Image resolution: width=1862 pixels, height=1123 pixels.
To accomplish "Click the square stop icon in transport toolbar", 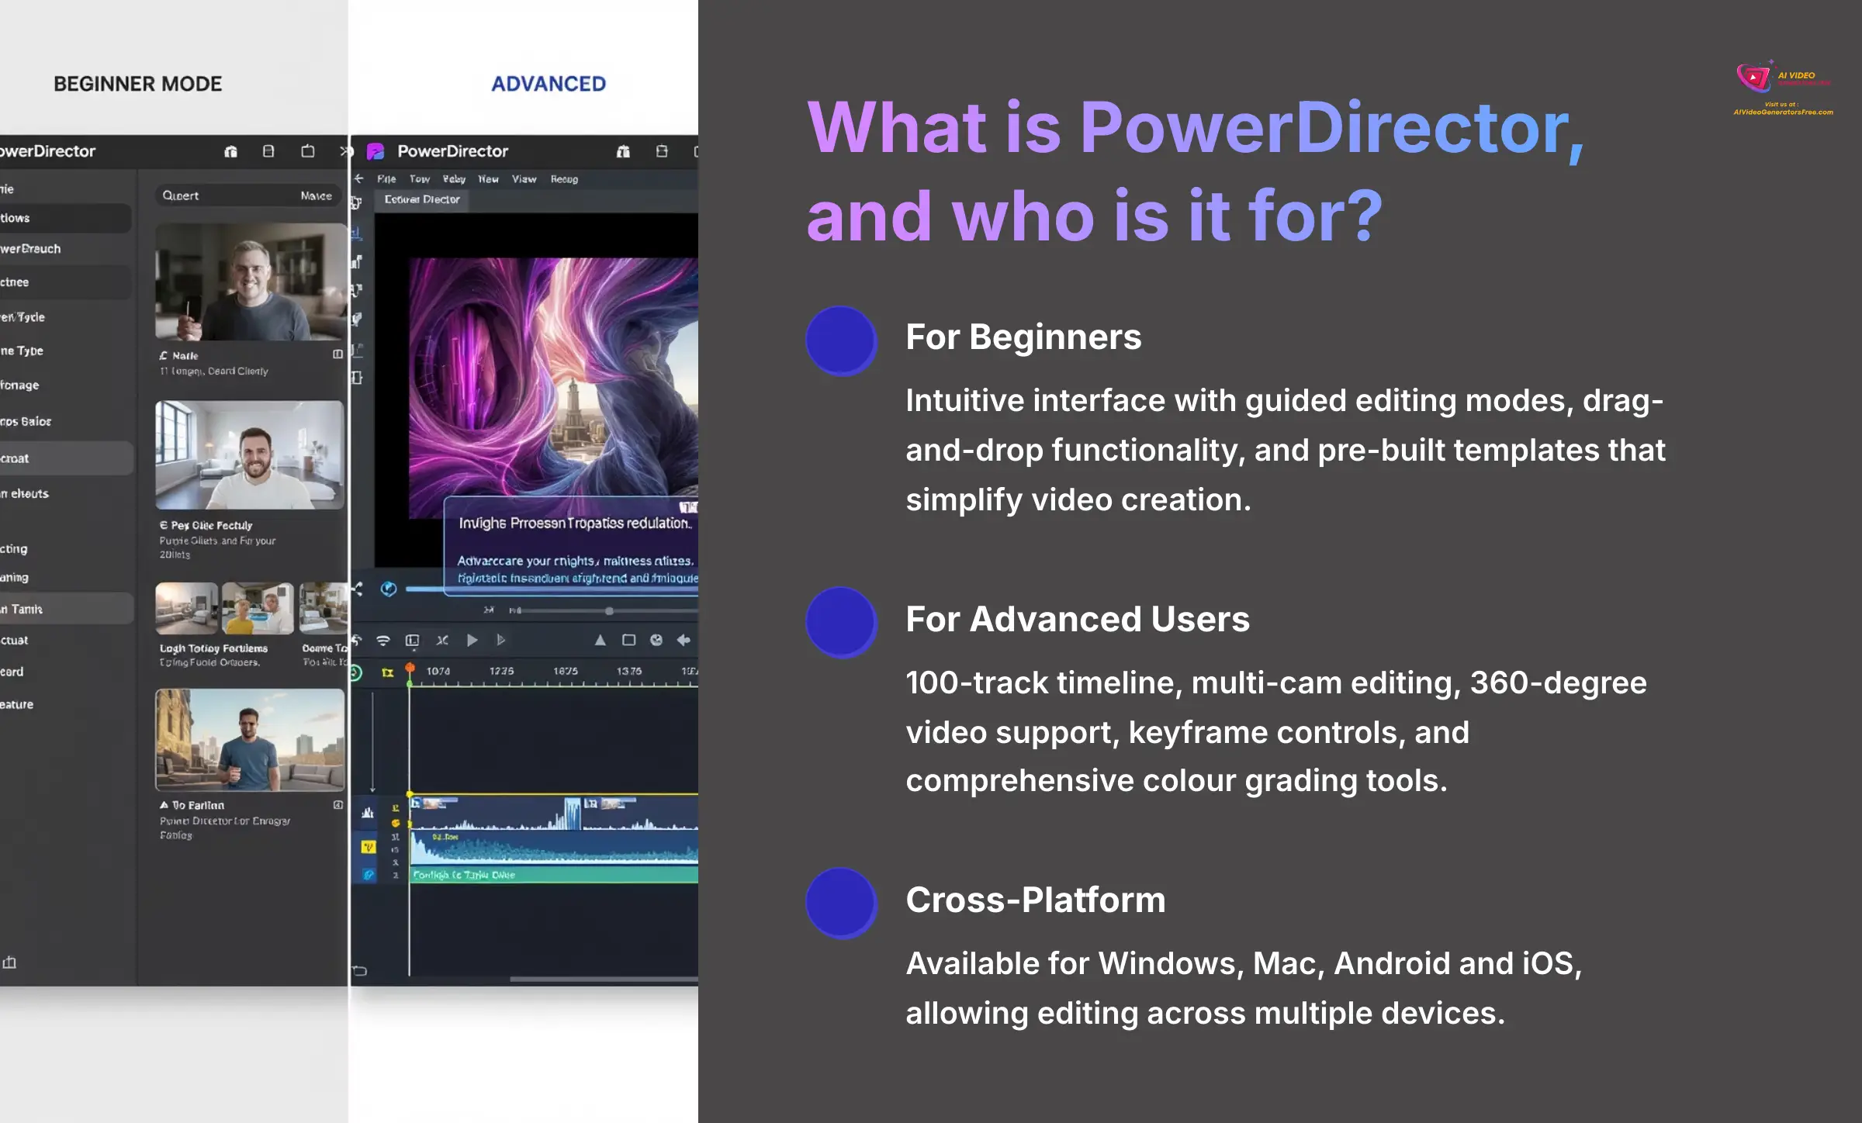I will pyautogui.click(x=629, y=641).
